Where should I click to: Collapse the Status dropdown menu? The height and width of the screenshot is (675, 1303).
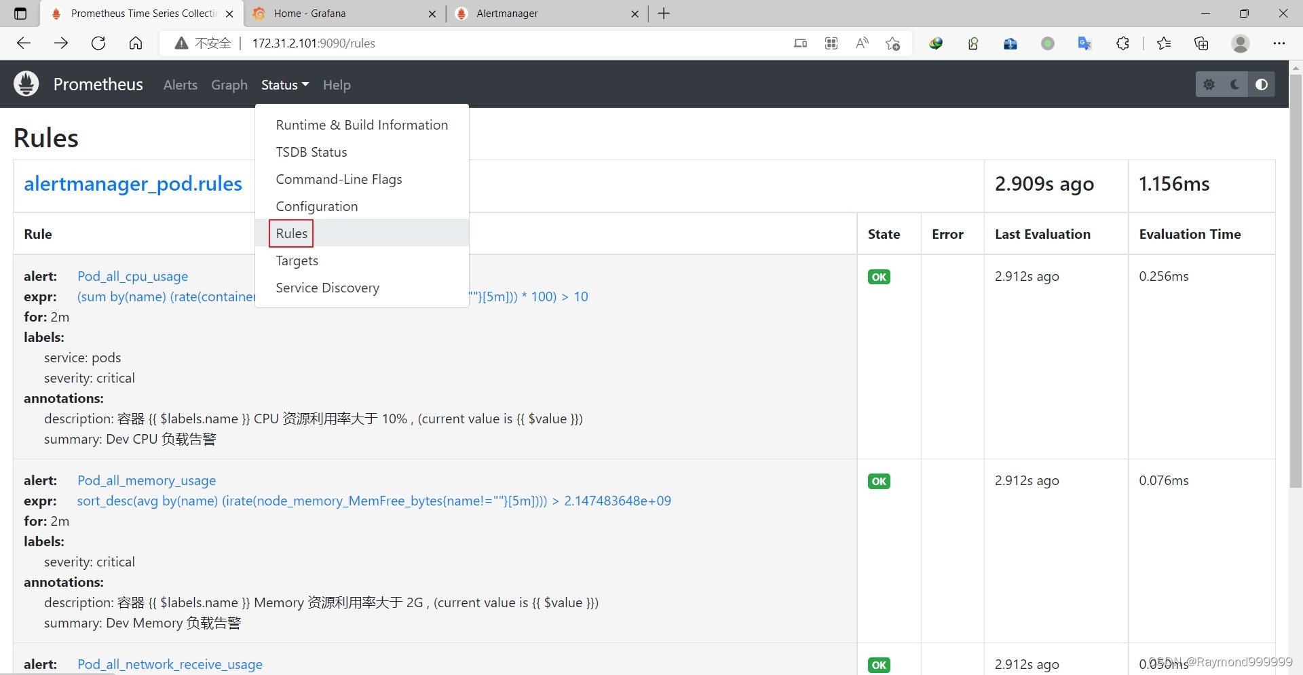pos(285,85)
